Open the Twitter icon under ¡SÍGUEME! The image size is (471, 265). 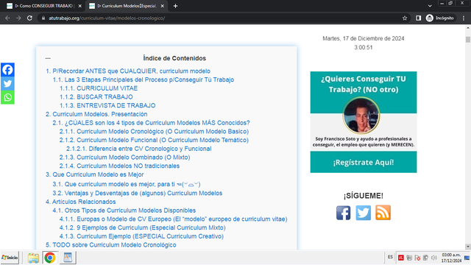click(363, 213)
